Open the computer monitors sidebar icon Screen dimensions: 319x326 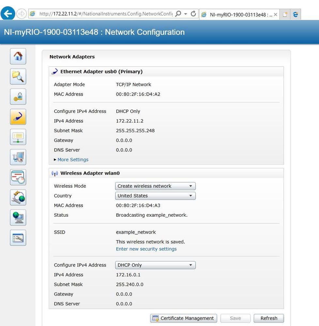[x=18, y=157]
